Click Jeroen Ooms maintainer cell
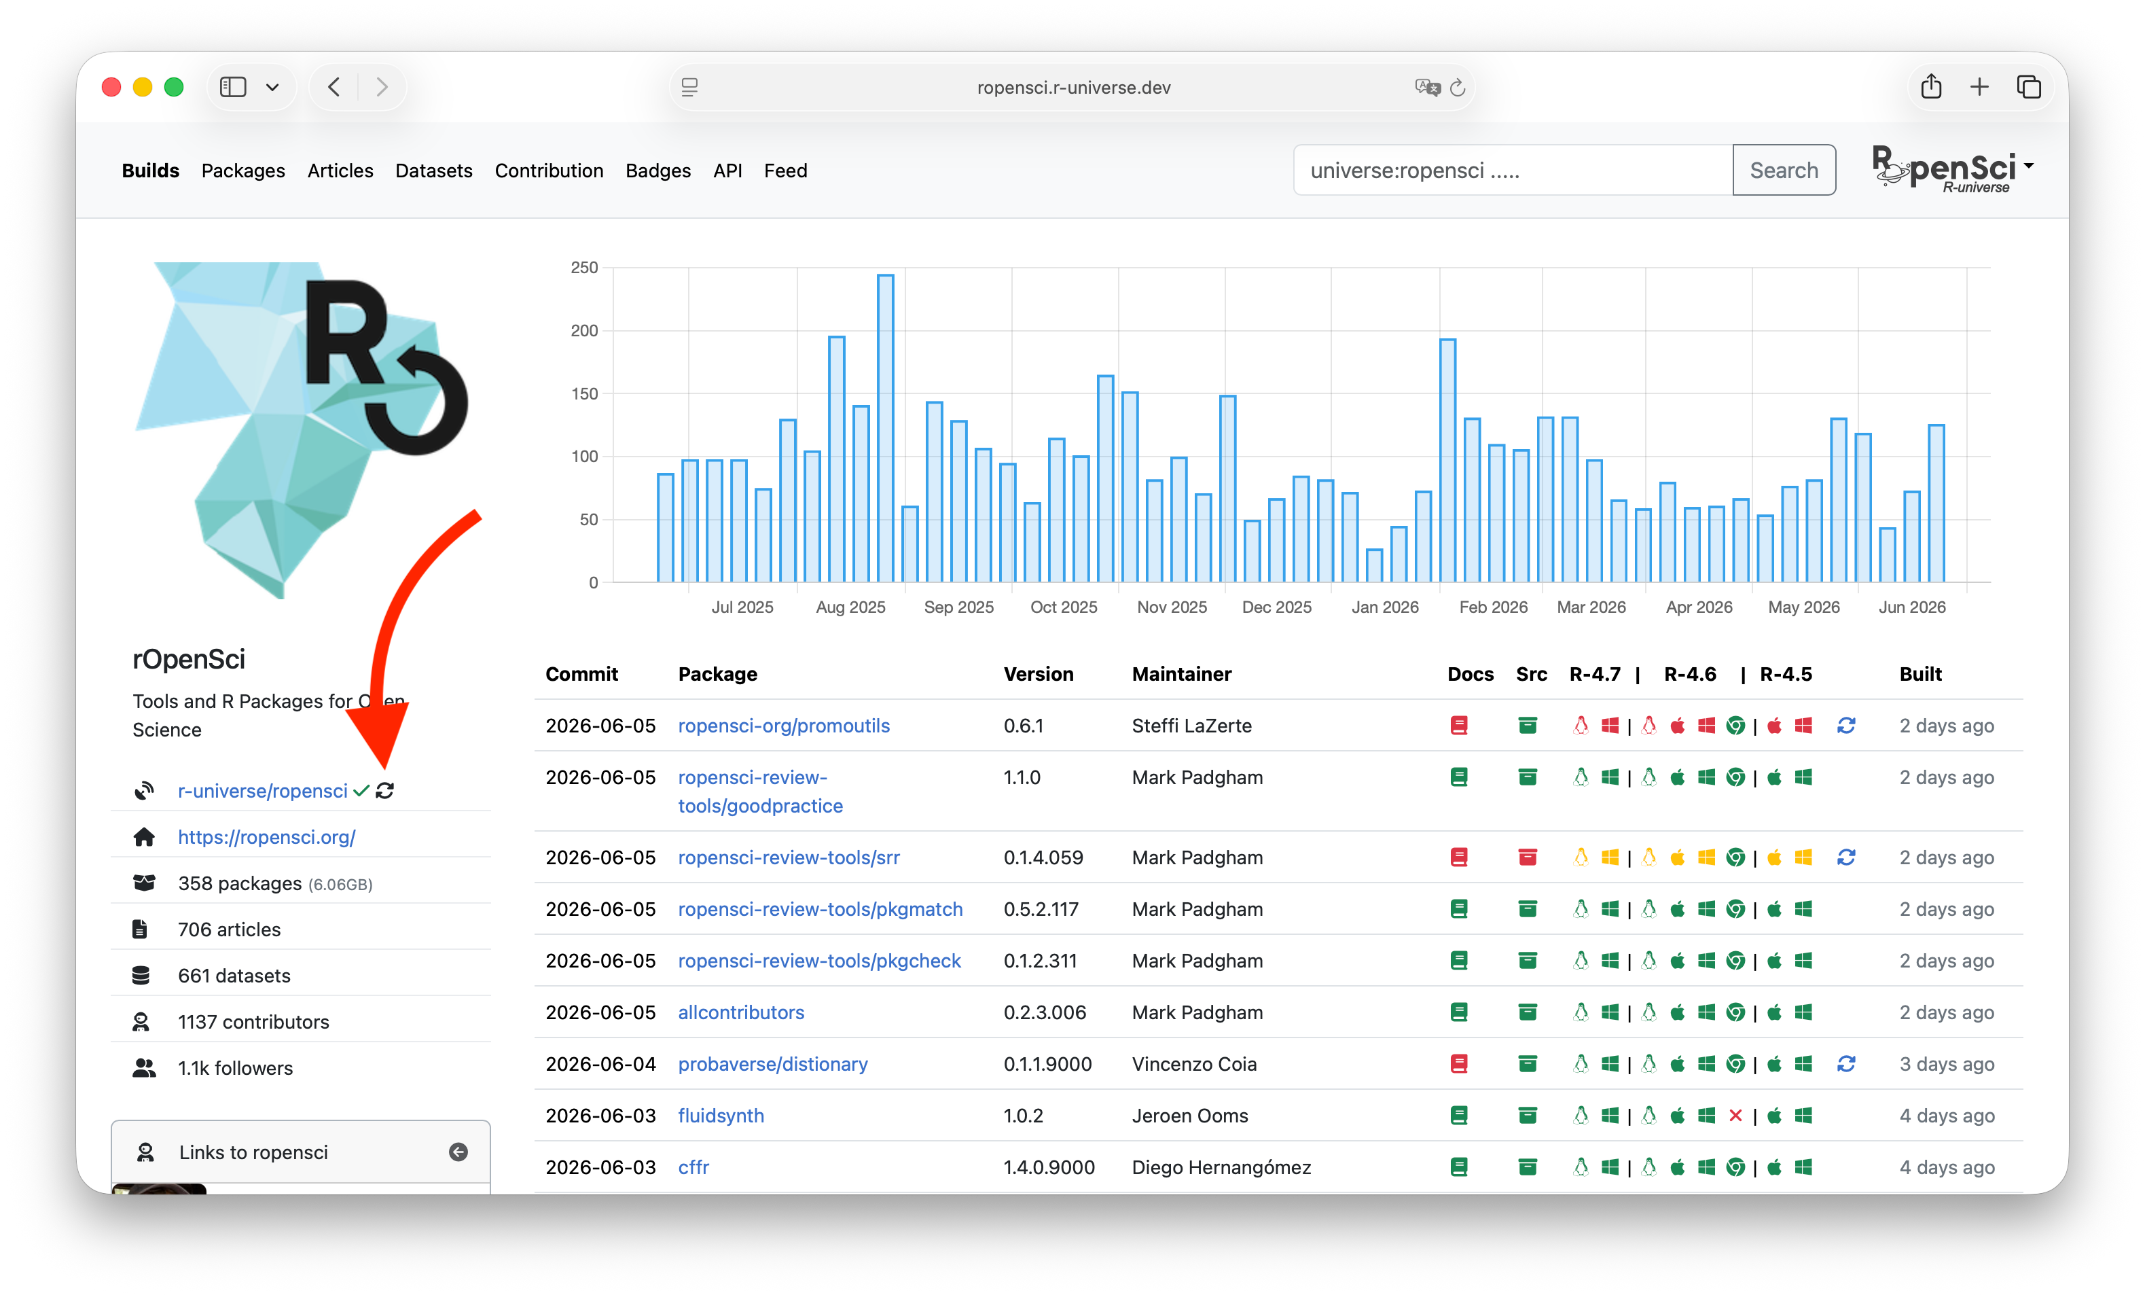This screenshot has width=2145, height=1295. 1189,1115
